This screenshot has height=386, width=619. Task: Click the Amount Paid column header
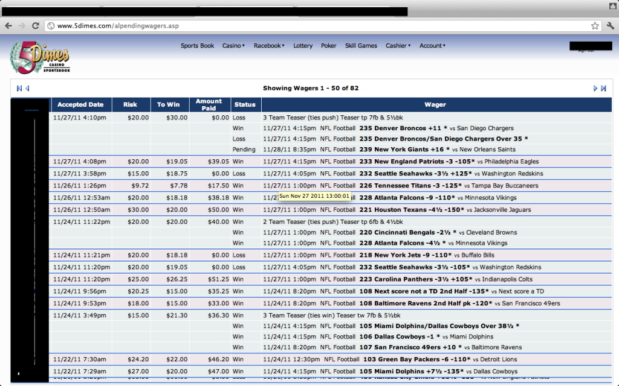pos(209,105)
